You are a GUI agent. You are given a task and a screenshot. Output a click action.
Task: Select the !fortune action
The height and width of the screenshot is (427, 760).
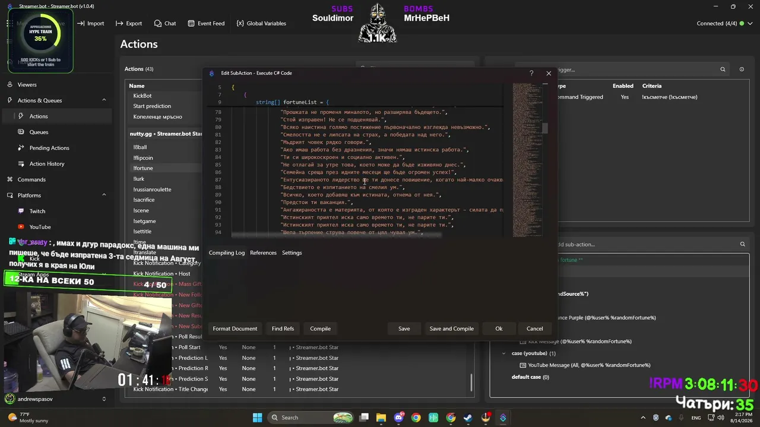[x=143, y=168]
